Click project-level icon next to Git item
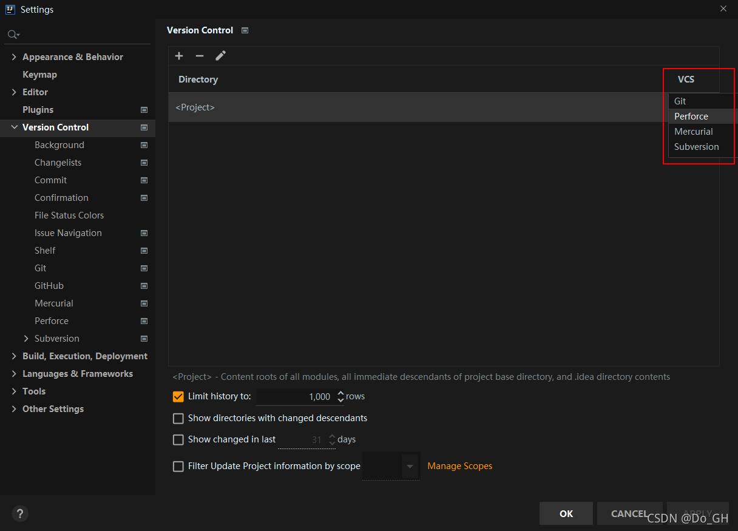The height and width of the screenshot is (531, 738). (144, 268)
